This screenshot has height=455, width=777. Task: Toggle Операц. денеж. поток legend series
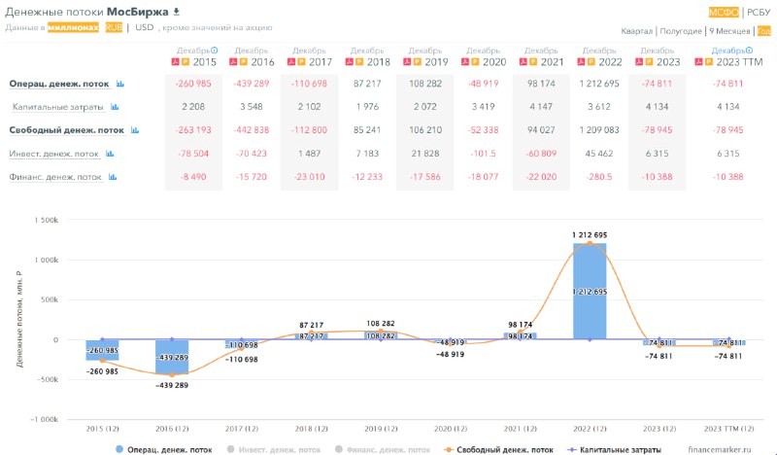(164, 449)
